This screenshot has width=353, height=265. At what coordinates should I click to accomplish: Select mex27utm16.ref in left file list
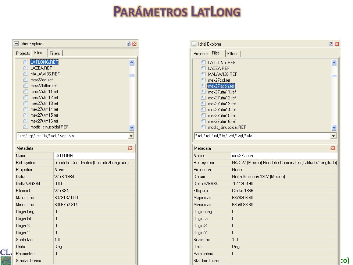[44, 121]
